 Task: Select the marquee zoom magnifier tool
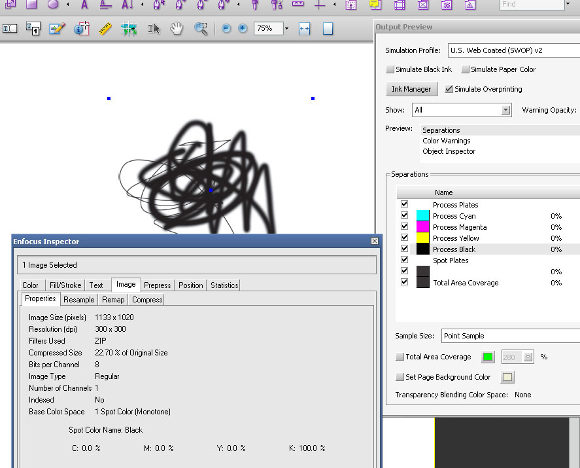coord(201,29)
